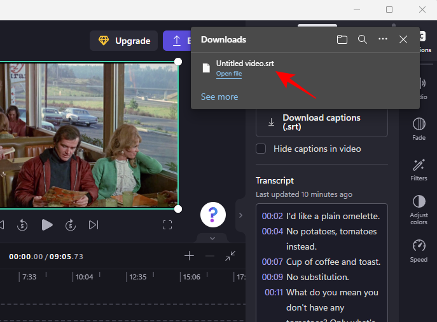This screenshot has width=437, height=322.
Task: Open the Speed panel
Action: pyautogui.click(x=419, y=250)
